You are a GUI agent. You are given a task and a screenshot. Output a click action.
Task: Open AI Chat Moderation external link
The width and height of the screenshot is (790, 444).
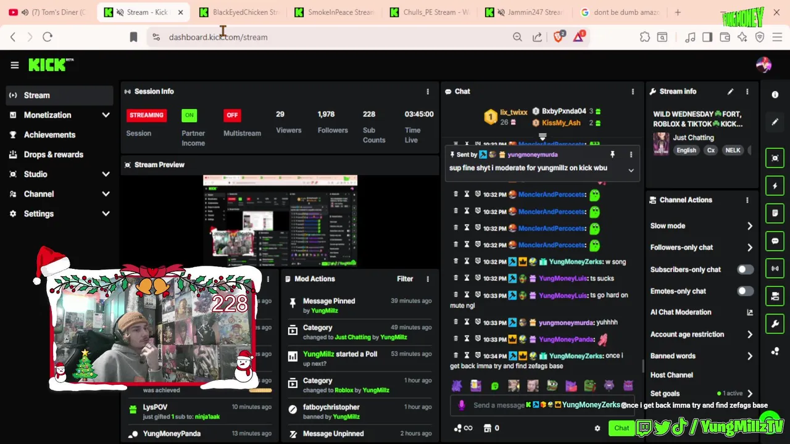(750, 312)
